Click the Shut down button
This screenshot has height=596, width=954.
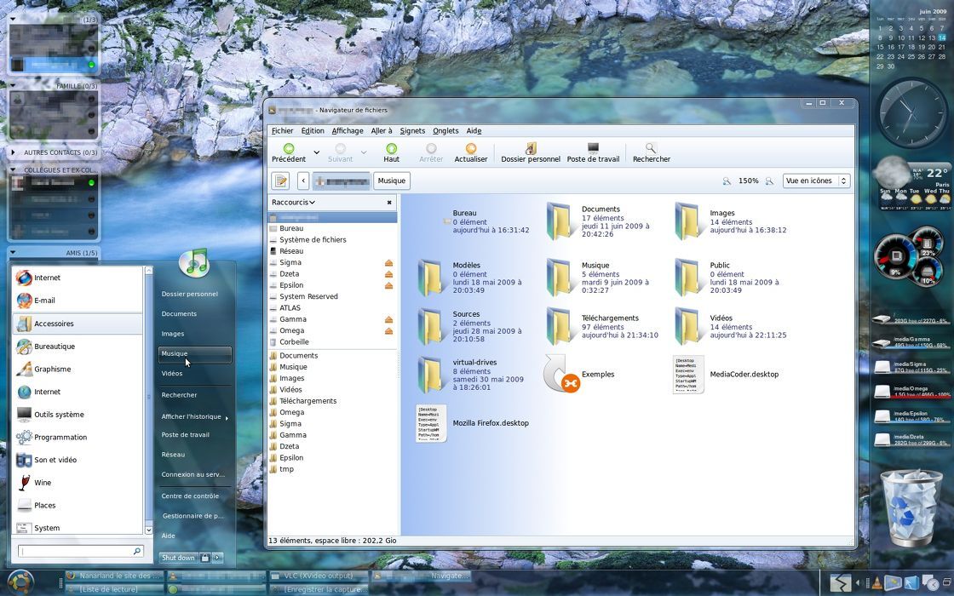click(178, 558)
